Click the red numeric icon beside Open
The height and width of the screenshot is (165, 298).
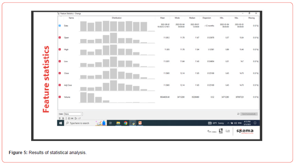point(60,37)
